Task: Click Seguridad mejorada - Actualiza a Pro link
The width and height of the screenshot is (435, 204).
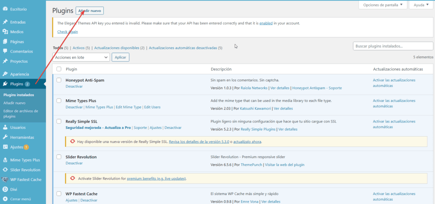Action: pos(98,128)
